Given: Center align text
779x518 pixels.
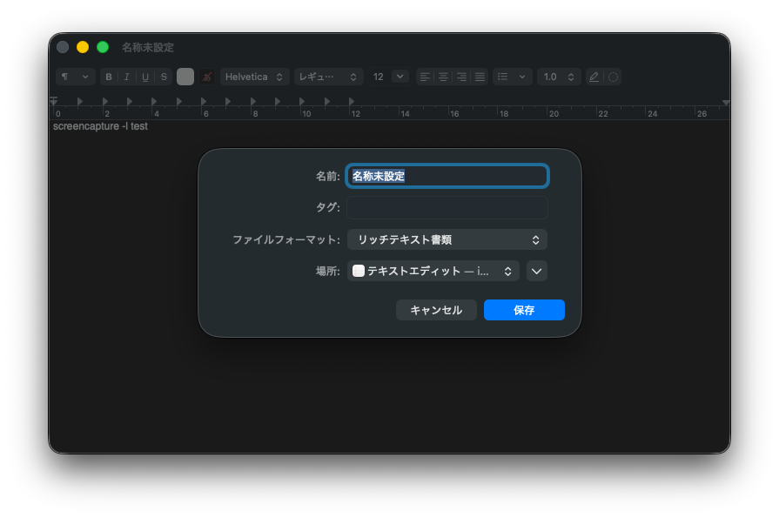Looking at the screenshot, I should click(x=443, y=77).
